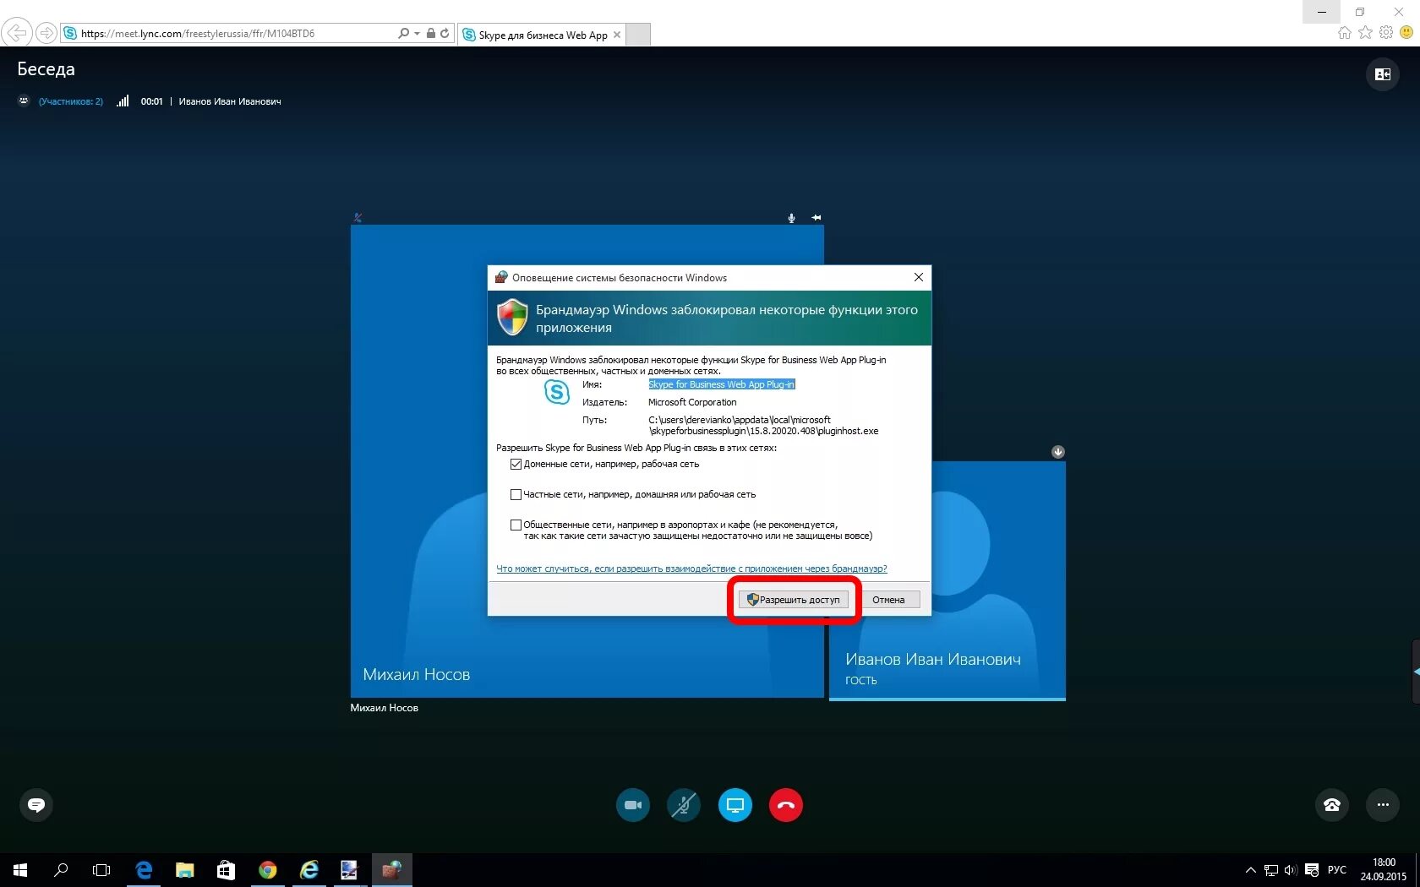Enable domain networks checkbox
The width and height of the screenshot is (1420, 887).
[516, 465]
